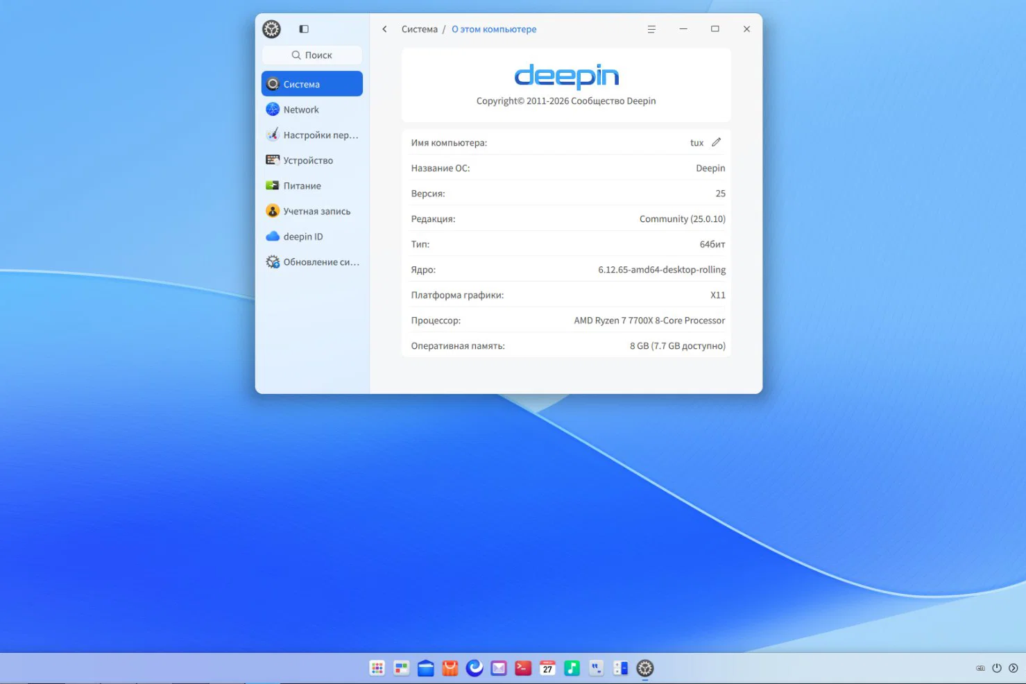Open the Deepin browser in the dock
The height and width of the screenshot is (684, 1026).
474,667
